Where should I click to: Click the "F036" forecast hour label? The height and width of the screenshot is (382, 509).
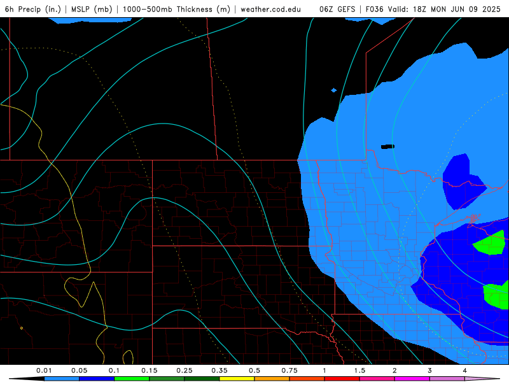click(x=375, y=9)
